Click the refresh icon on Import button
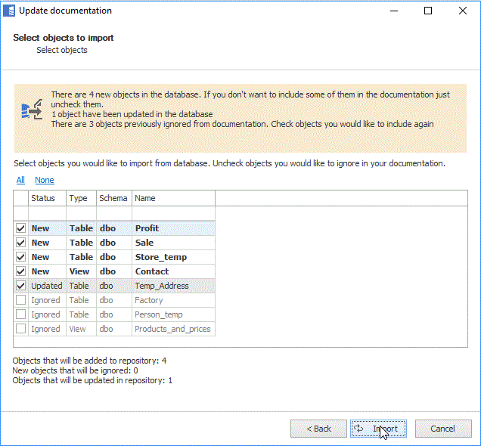 click(359, 429)
